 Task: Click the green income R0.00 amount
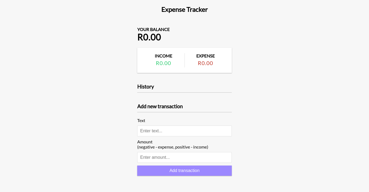pyautogui.click(x=163, y=63)
